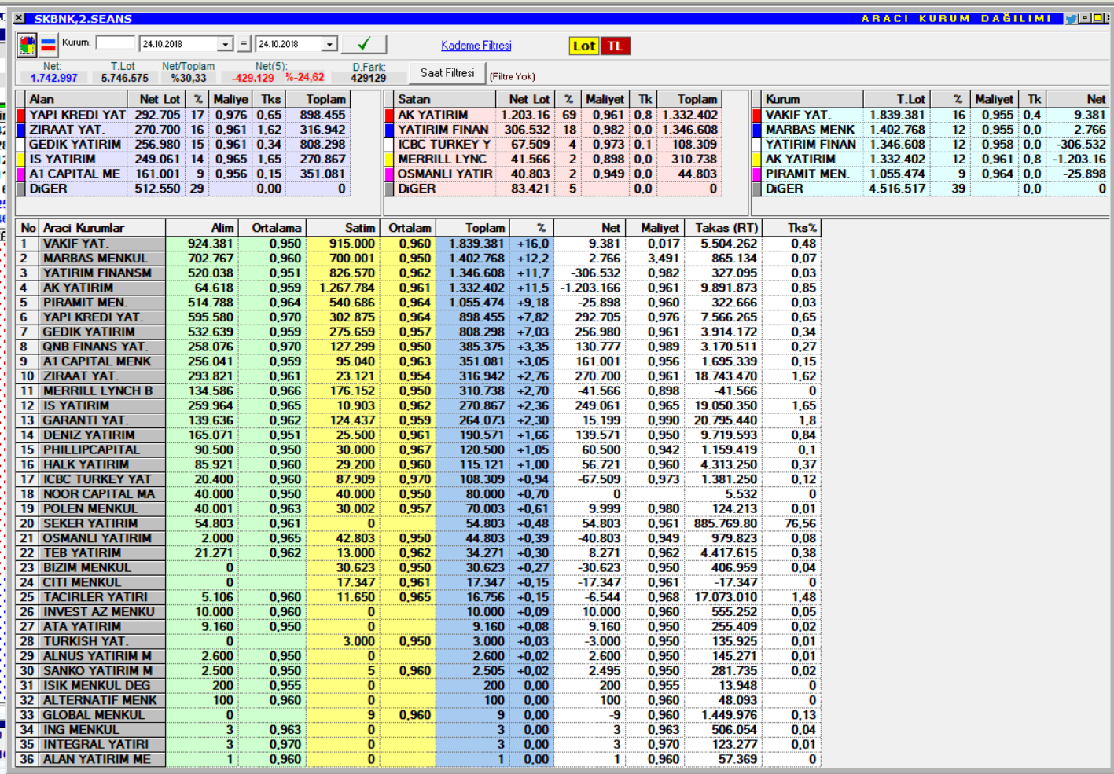Viewport: 1114px width, 774px height.
Task: Click magenta swatch beside A1 CAPITAL ME
Action: 21,174
